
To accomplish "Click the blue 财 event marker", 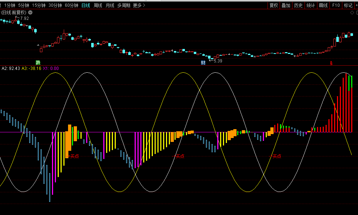I will [203, 63].
